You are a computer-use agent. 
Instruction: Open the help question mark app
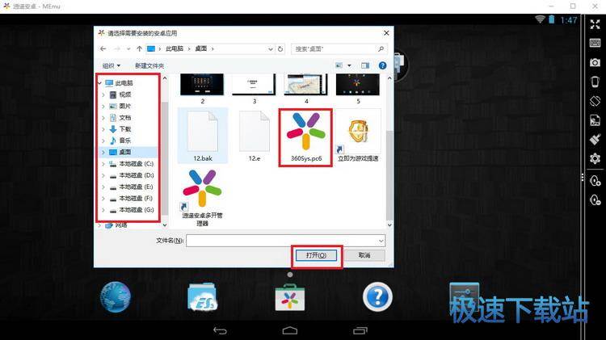[377, 296]
